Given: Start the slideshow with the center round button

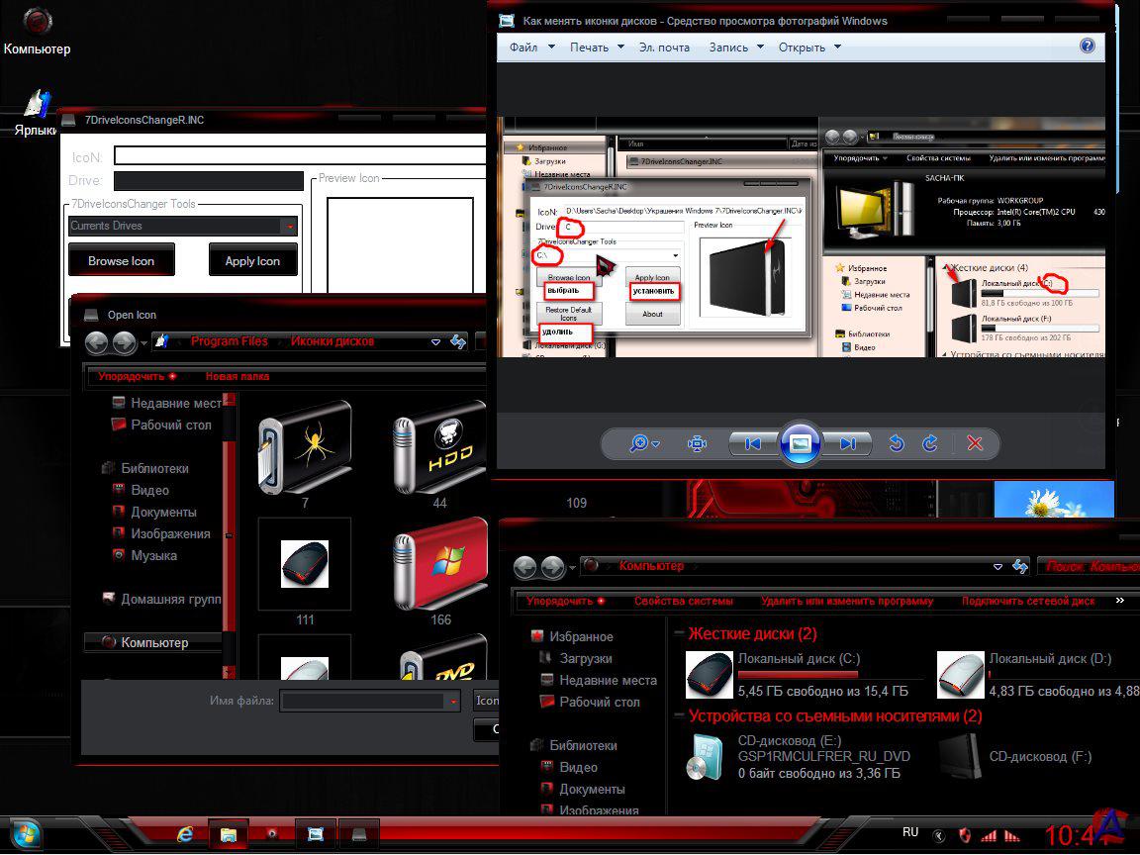Looking at the screenshot, I should point(801,444).
